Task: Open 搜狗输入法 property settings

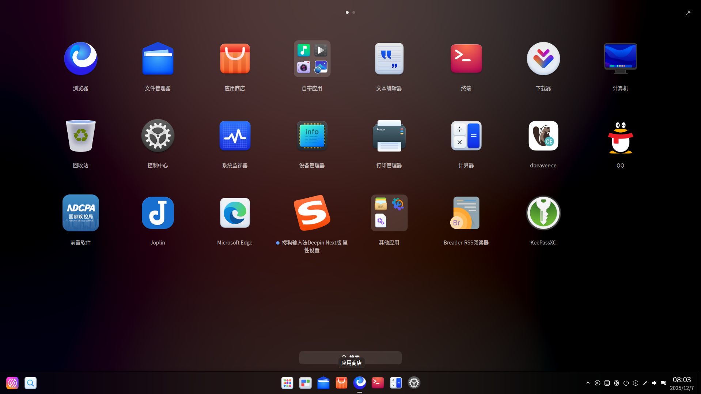Action: [312, 213]
